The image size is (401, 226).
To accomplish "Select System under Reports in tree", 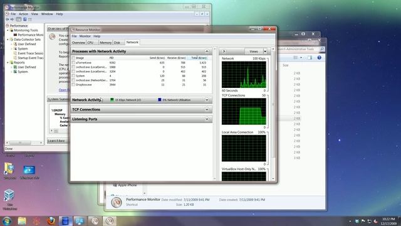I will pyautogui.click(x=23, y=72).
